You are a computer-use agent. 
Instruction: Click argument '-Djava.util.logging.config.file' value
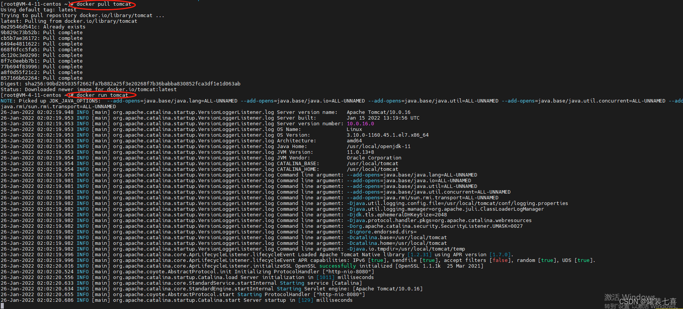457,203
